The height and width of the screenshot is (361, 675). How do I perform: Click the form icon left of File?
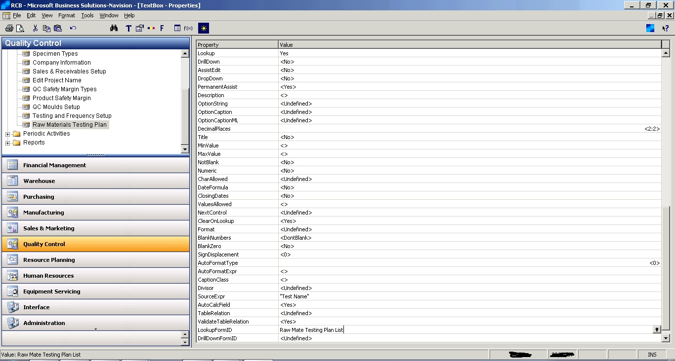pyautogui.click(x=6, y=15)
